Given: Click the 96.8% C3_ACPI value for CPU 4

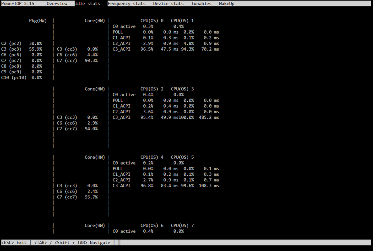Looking at the screenshot, I should pos(147,186).
